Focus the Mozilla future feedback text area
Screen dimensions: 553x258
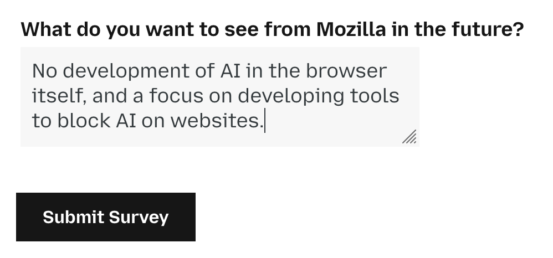pos(219,97)
